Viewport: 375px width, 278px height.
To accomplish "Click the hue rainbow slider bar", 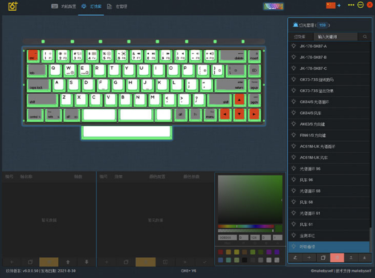I will pyautogui.click(x=245, y=226).
